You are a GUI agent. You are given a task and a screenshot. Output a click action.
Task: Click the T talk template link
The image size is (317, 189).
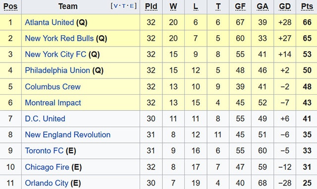[x=124, y=6]
